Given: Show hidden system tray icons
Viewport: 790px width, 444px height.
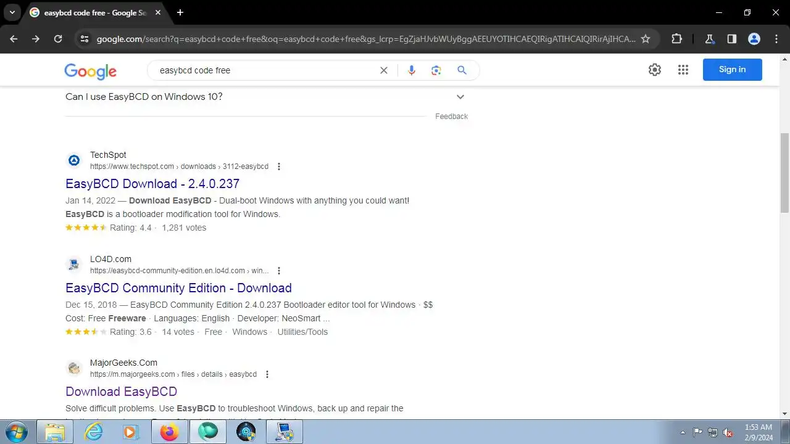Looking at the screenshot, I should 683,433.
